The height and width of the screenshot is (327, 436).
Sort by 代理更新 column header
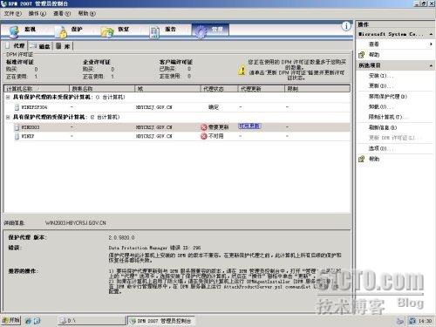tap(262, 88)
